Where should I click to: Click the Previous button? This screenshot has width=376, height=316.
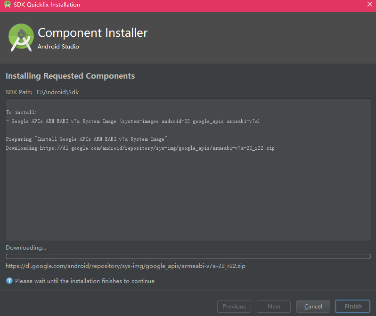(234, 307)
